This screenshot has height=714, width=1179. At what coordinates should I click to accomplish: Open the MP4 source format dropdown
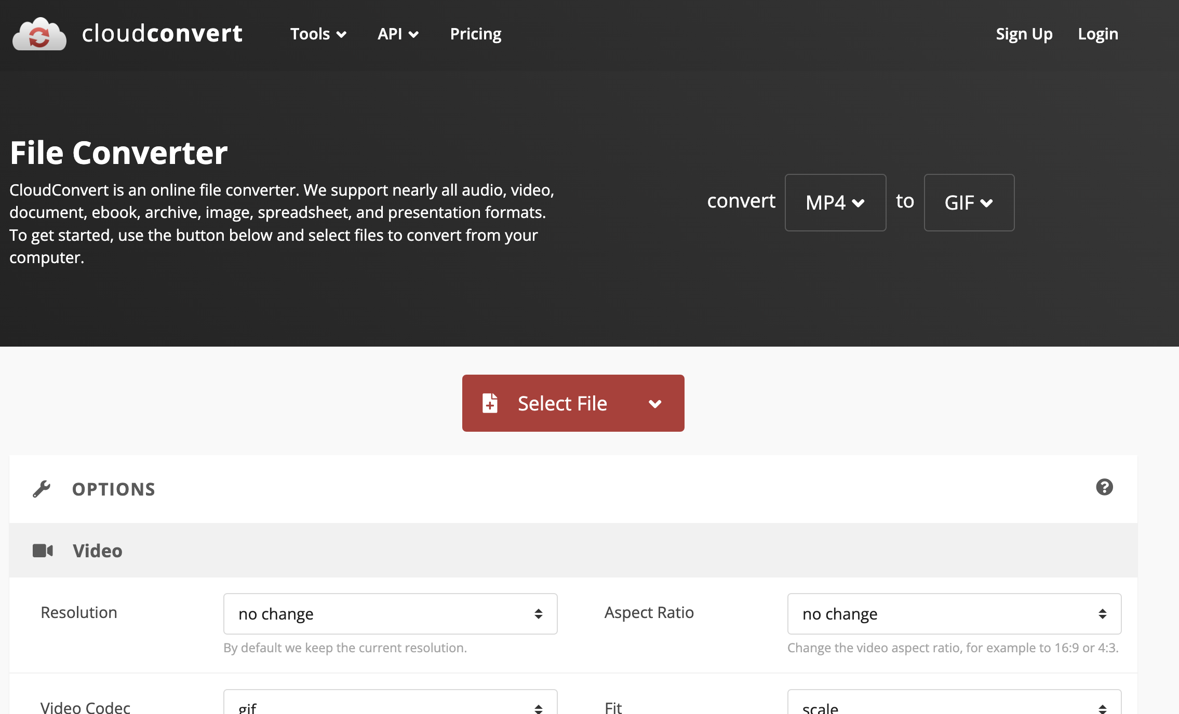click(835, 202)
